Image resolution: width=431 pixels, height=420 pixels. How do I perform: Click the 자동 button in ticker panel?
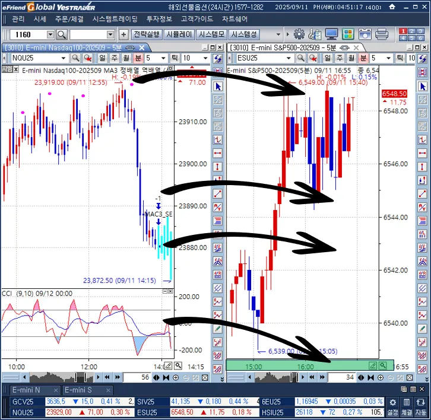click(420, 406)
